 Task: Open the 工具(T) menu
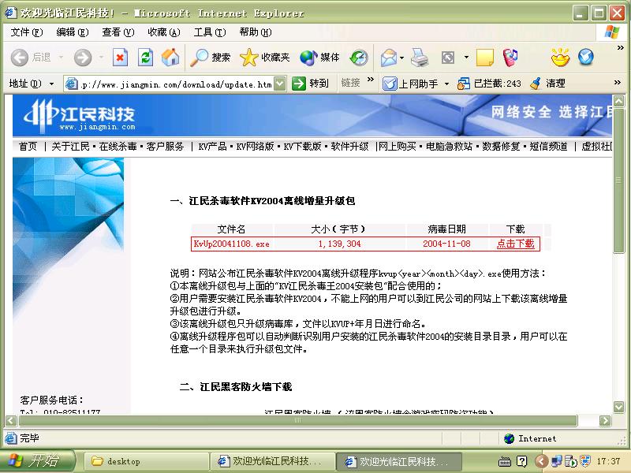coord(210,32)
